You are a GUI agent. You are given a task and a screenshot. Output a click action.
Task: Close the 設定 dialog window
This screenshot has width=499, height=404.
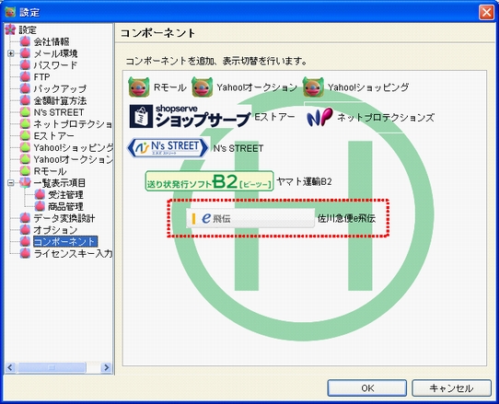click(486, 12)
